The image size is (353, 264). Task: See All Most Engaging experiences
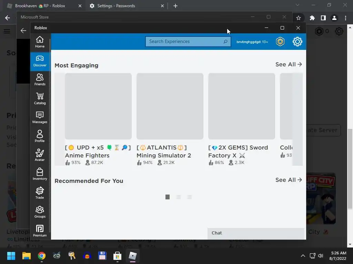coord(289,64)
